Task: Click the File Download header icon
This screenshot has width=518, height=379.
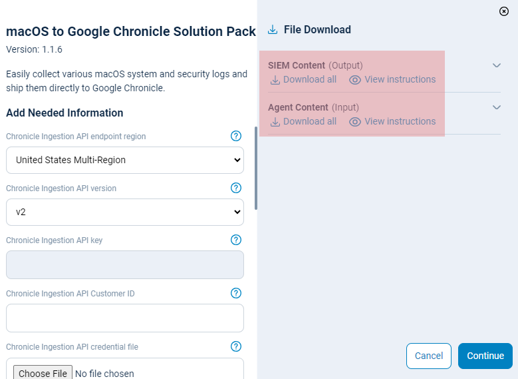Action: [273, 30]
